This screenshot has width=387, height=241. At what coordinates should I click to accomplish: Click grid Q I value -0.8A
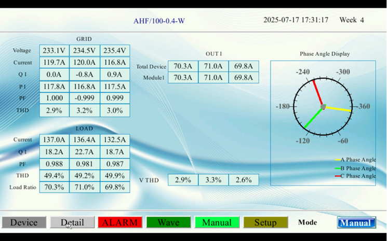point(85,74)
